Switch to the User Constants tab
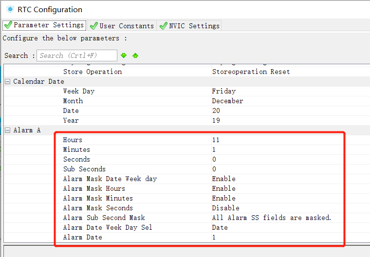This screenshot has width=370, height=257. point(122,26)
